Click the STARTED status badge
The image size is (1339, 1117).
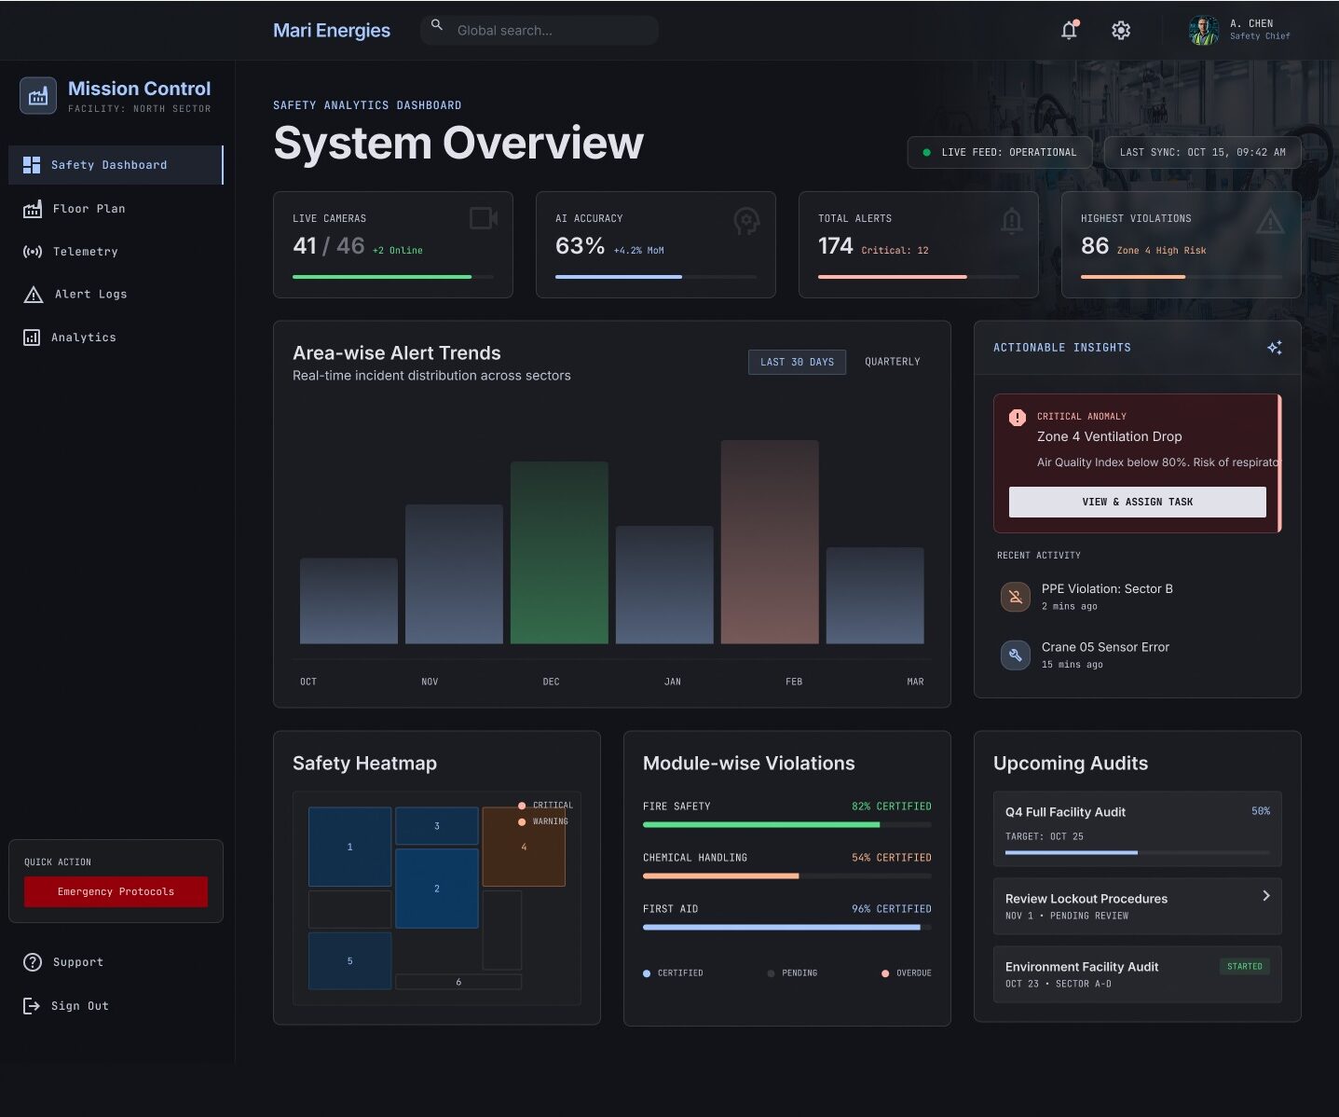click(1245, 967)
